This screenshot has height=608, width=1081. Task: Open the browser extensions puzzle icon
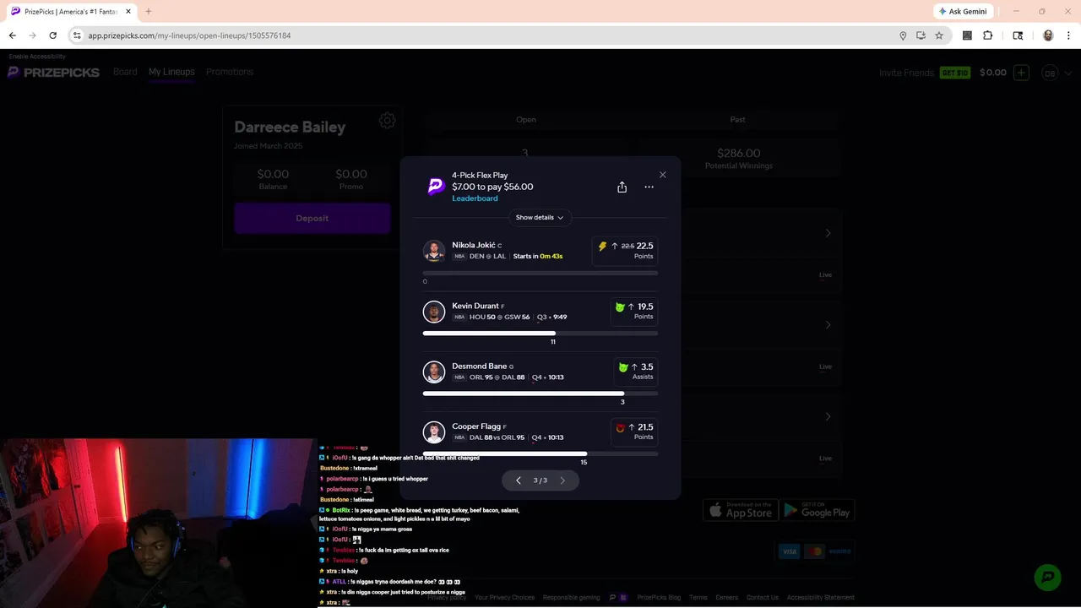[988, 35]
